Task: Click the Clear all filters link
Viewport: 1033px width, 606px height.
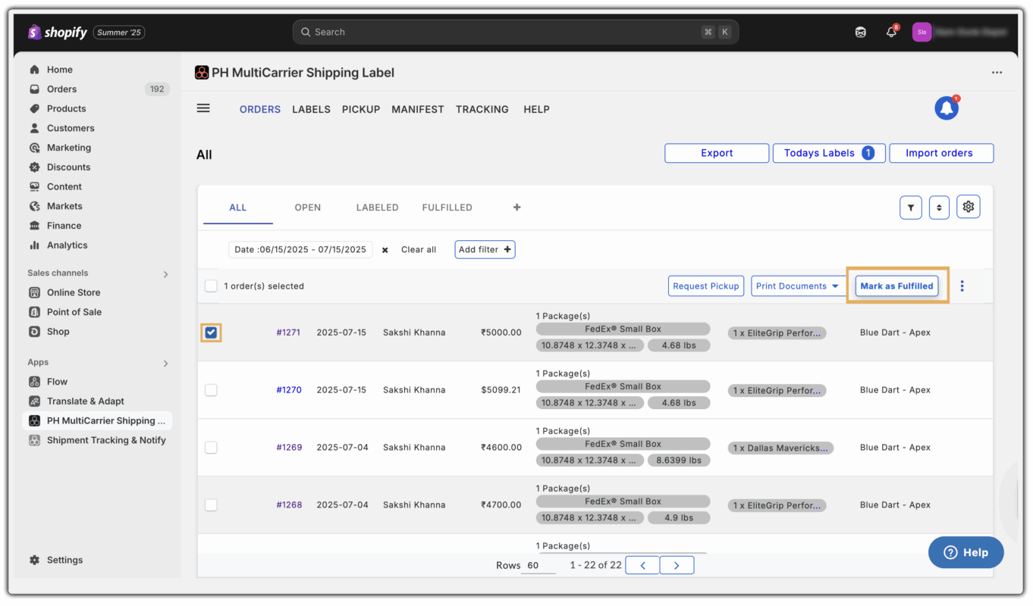Action: (x=419, y=250)
